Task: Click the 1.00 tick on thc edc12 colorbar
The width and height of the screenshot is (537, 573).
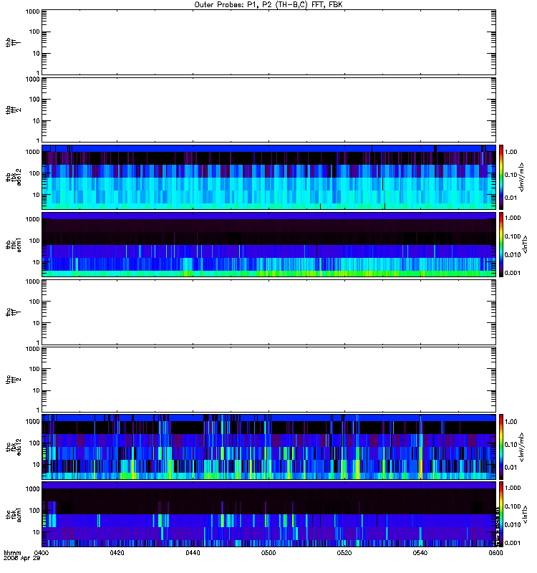Action: pyautogui.click(x=511, y=421)
